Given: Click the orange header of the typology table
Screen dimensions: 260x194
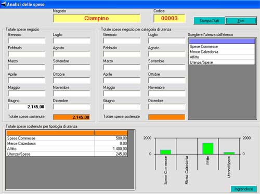Looking at the screenshot, I should [67, 133].
